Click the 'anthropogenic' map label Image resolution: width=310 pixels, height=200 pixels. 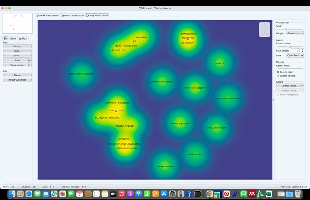188,34
